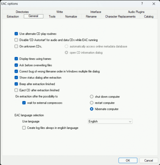Click the help question mark icon
The image size is (160, 165).
click(141, 3)
